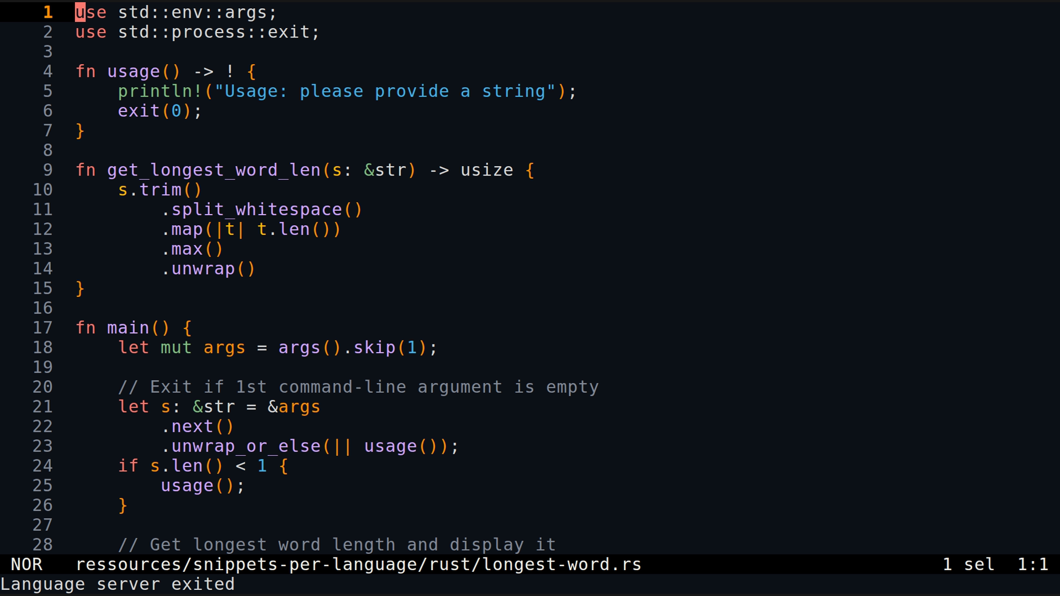Click line number 17 in the gutter

click(x=43, y=328)
